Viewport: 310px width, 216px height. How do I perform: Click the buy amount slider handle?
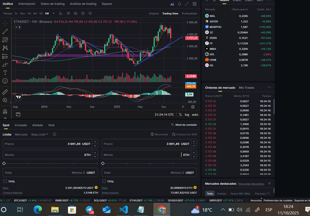click(4, 163)
